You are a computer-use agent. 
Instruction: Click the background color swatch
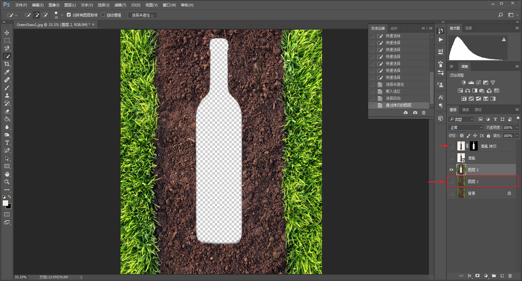(9, 207)
